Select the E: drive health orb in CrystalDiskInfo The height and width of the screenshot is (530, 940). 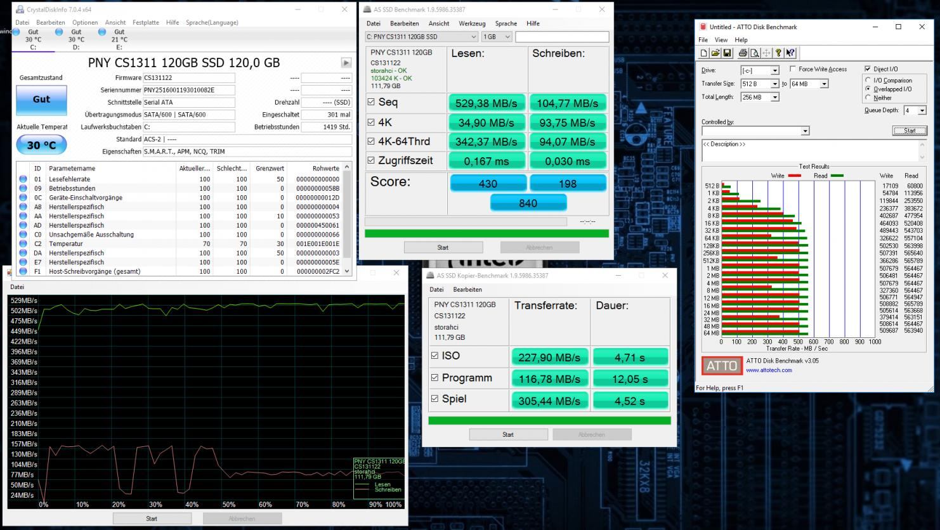tap(102, 32)
